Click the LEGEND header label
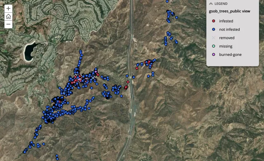 [221, 4]
